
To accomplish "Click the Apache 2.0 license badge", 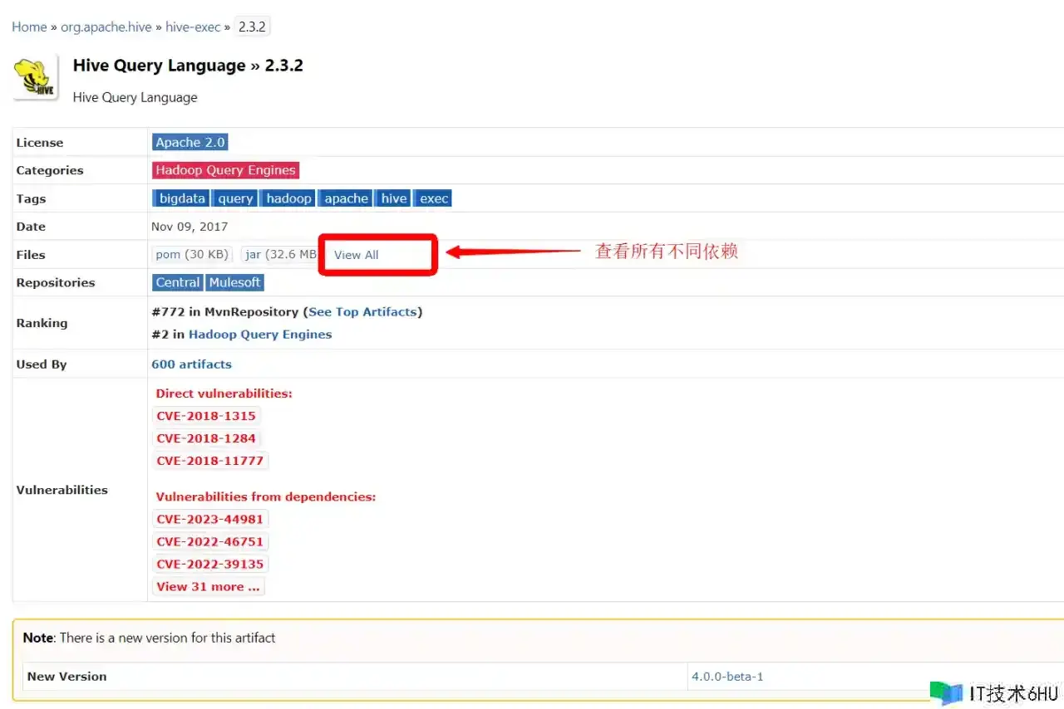I will (x=190, y=142).
